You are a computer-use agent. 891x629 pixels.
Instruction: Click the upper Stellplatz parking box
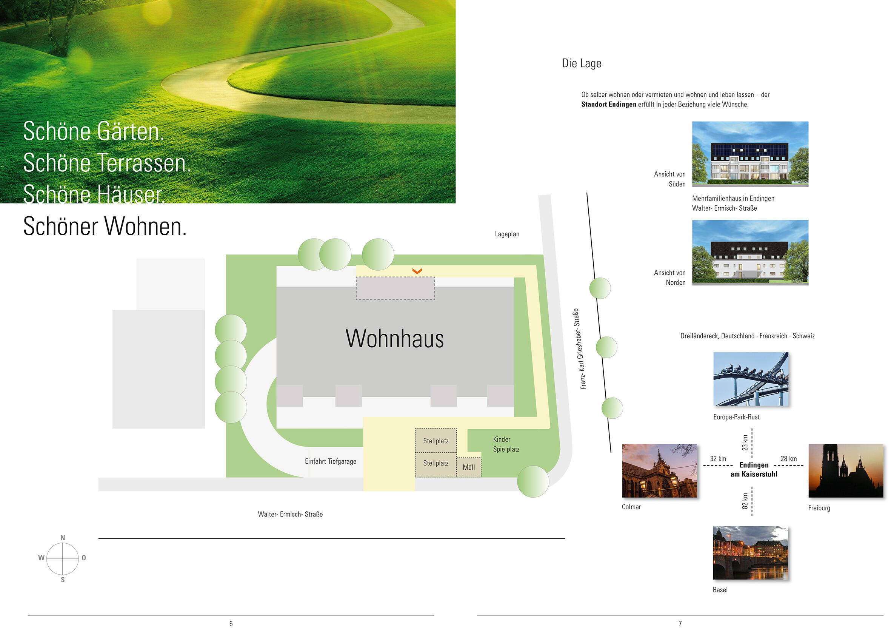point(435,441)
